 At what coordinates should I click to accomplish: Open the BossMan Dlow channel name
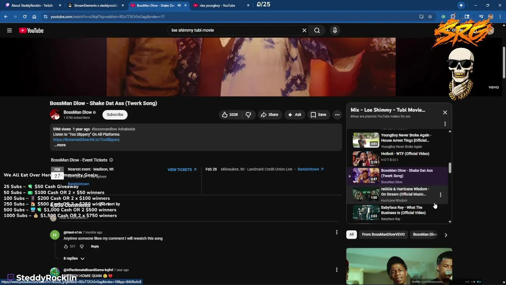[77, 112]
